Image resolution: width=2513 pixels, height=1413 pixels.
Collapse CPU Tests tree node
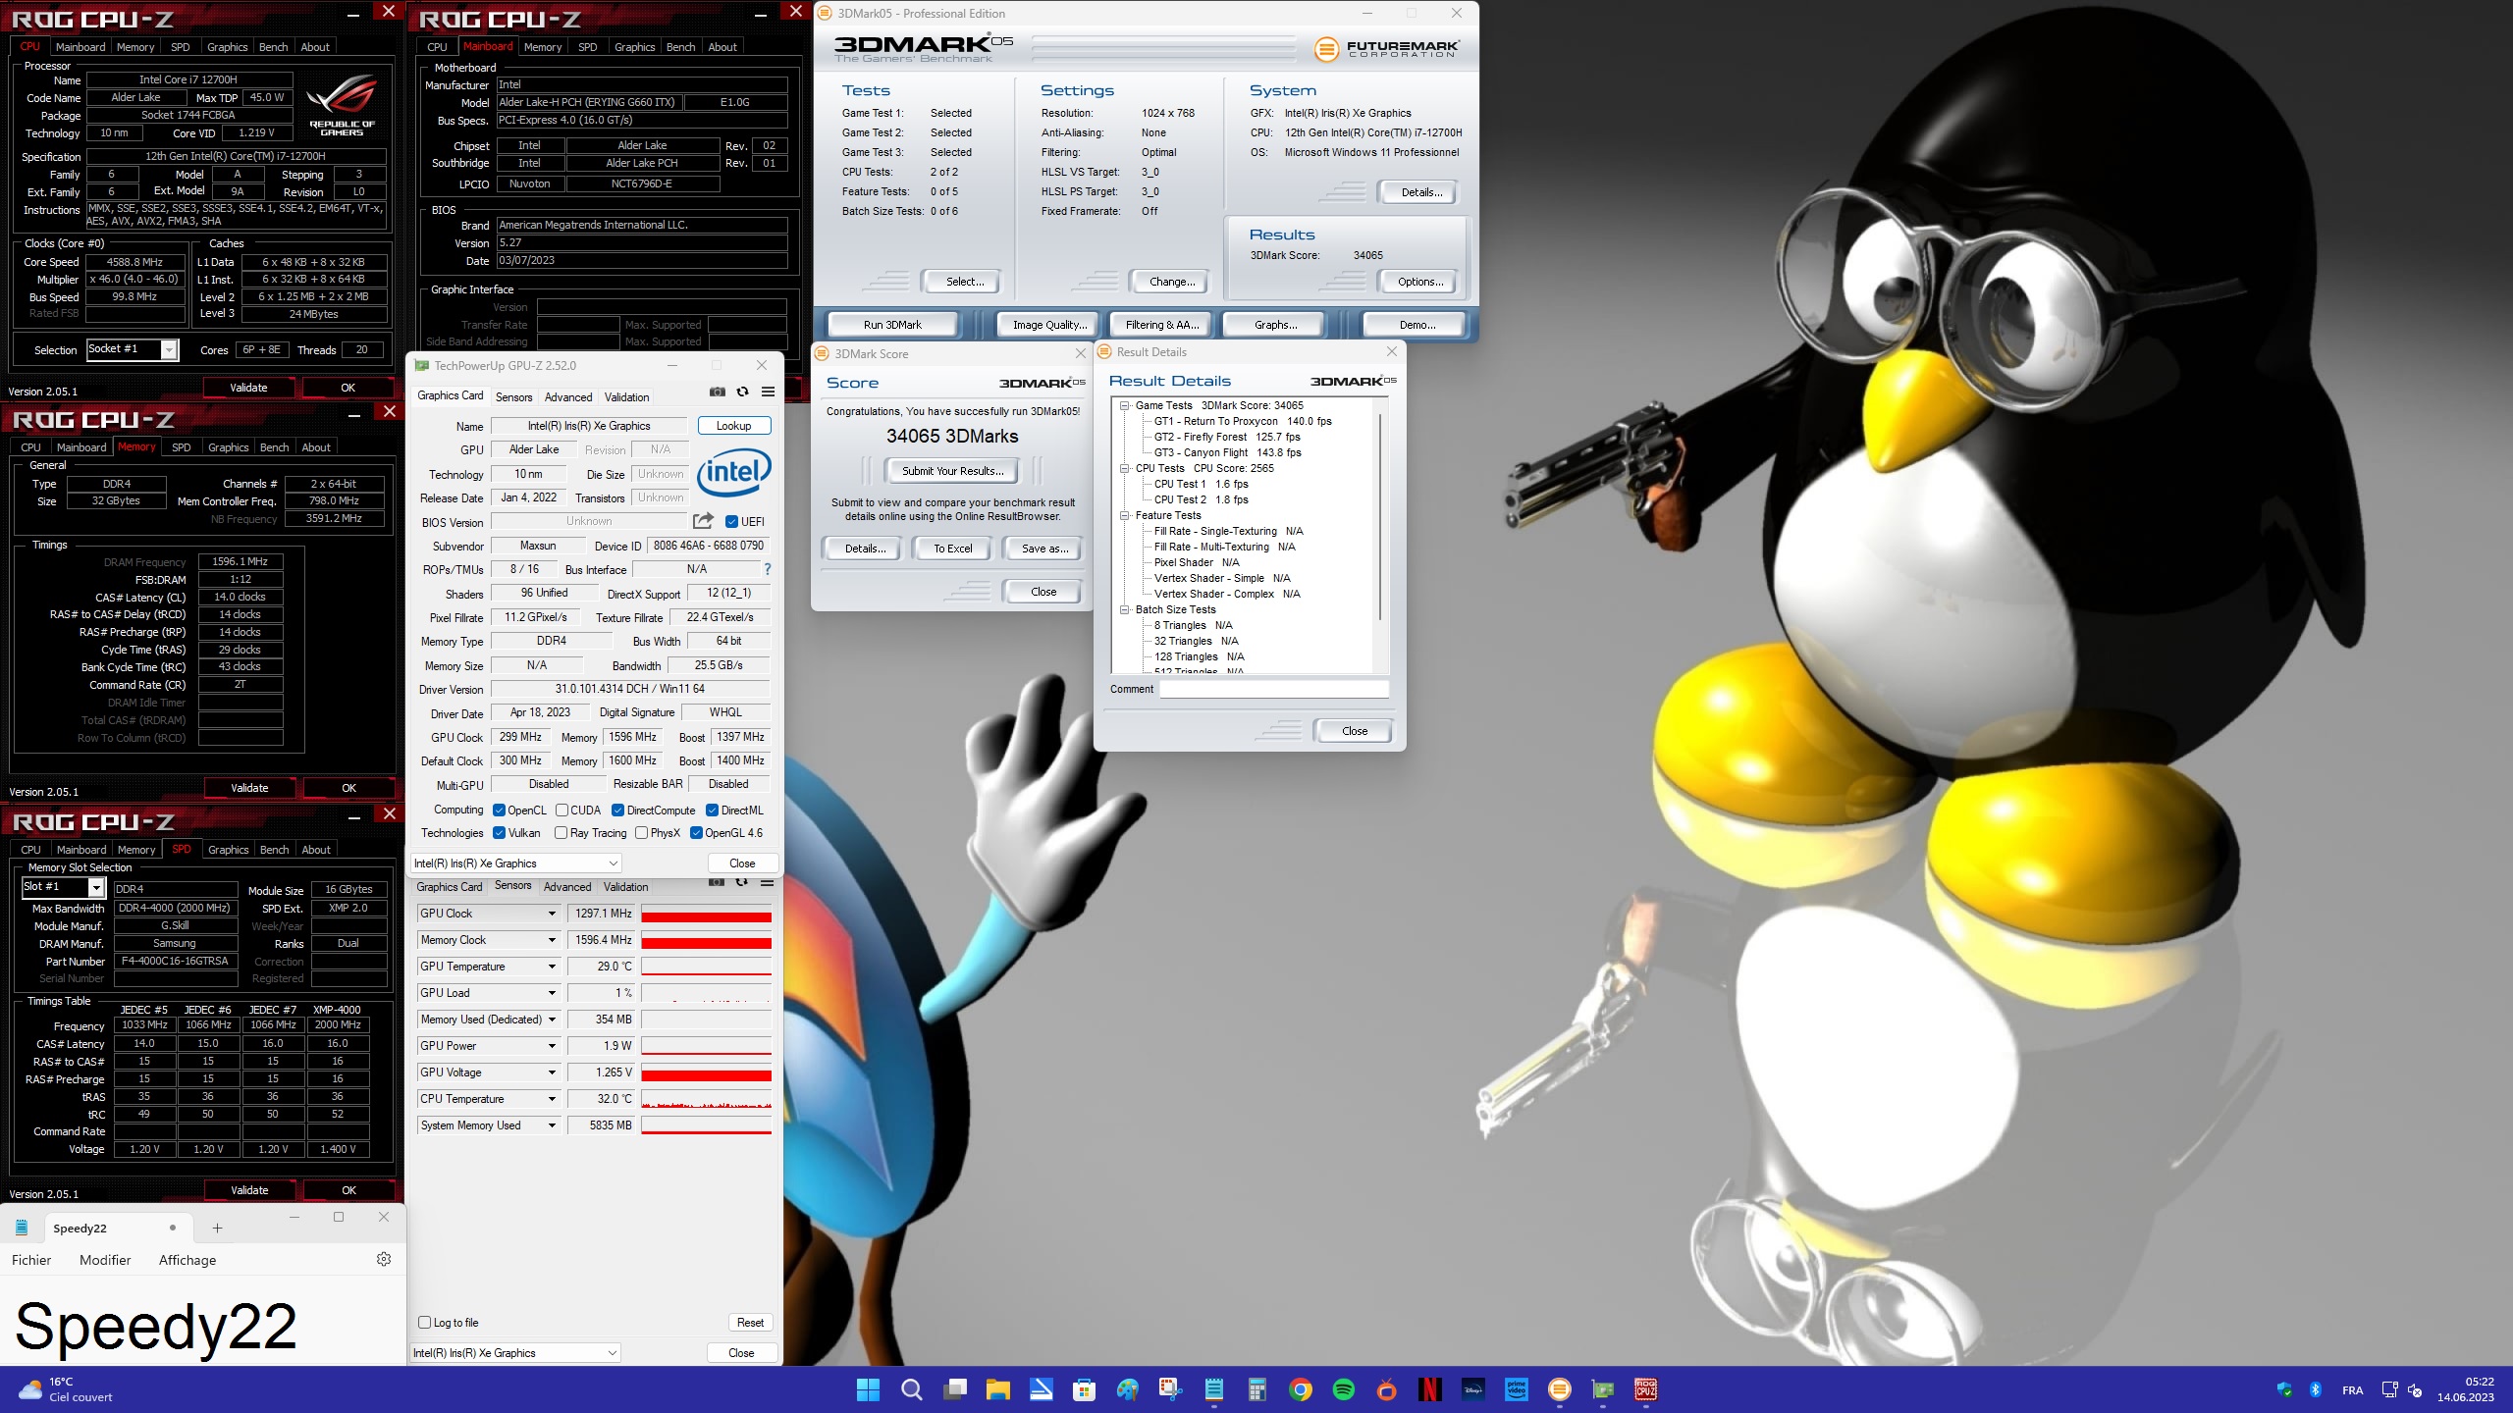tap(1125, 468)
